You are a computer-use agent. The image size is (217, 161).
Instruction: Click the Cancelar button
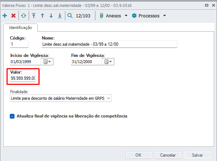[168, 155]
